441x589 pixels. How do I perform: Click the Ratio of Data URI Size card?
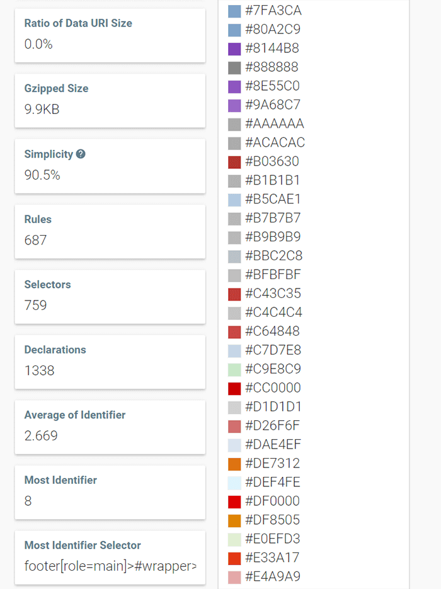click(110, 35)
